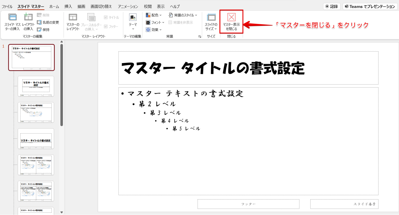
Task: Open the テーマ themes icon
Action: pos(133,17)
